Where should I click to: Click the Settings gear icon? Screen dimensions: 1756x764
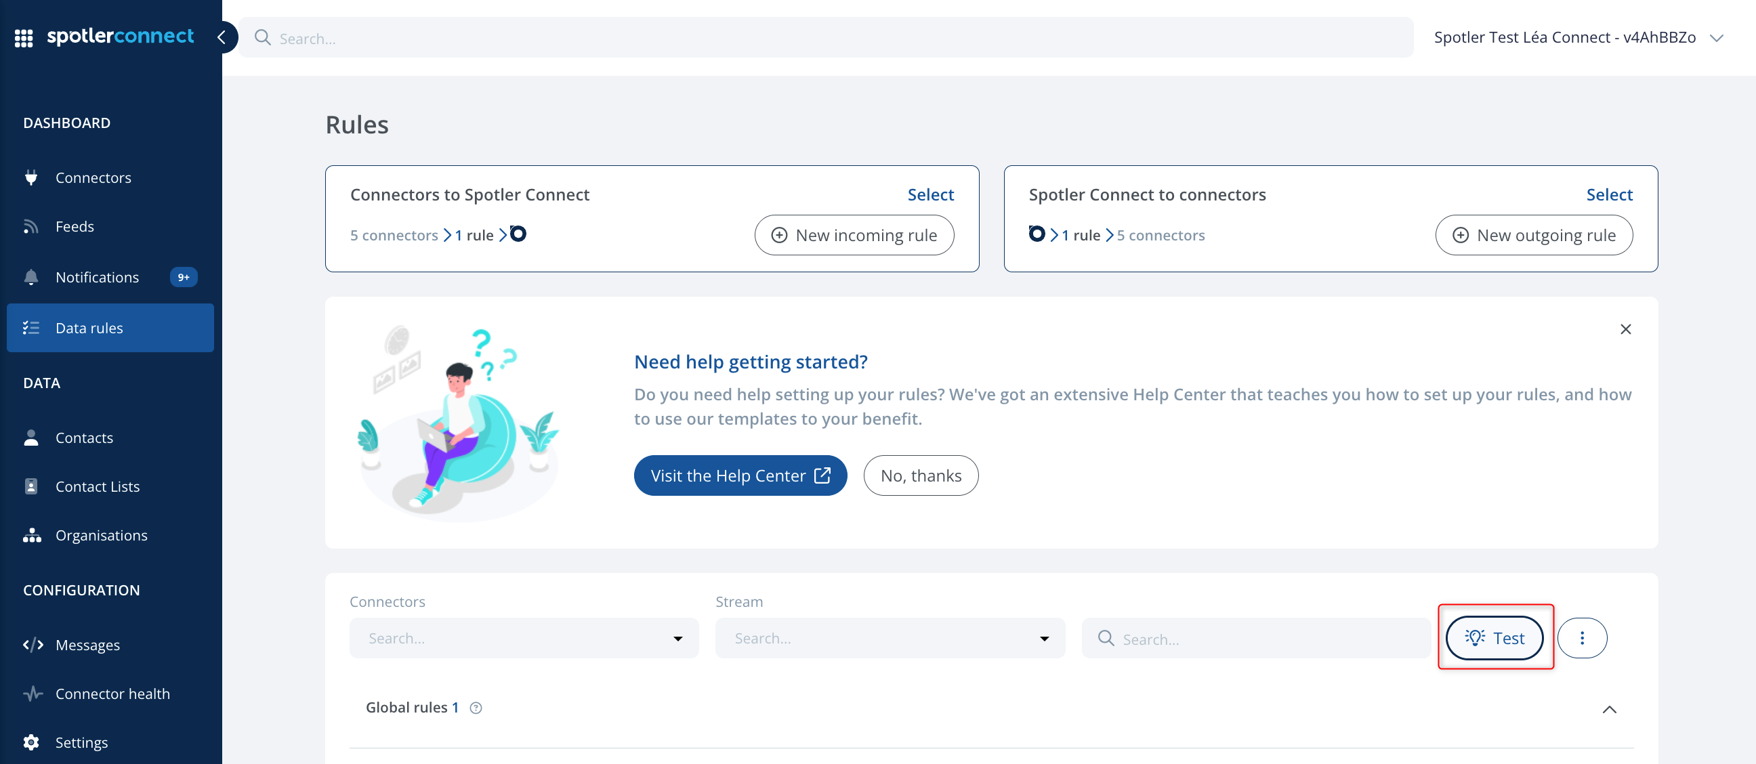click(x=31, y=742)
